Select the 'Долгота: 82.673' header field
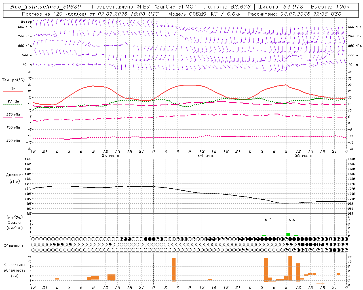 [x=227, y=7]
